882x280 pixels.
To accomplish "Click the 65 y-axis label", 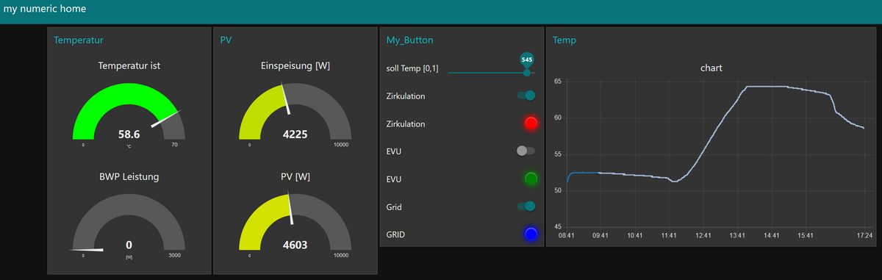I will coord(557,81).
